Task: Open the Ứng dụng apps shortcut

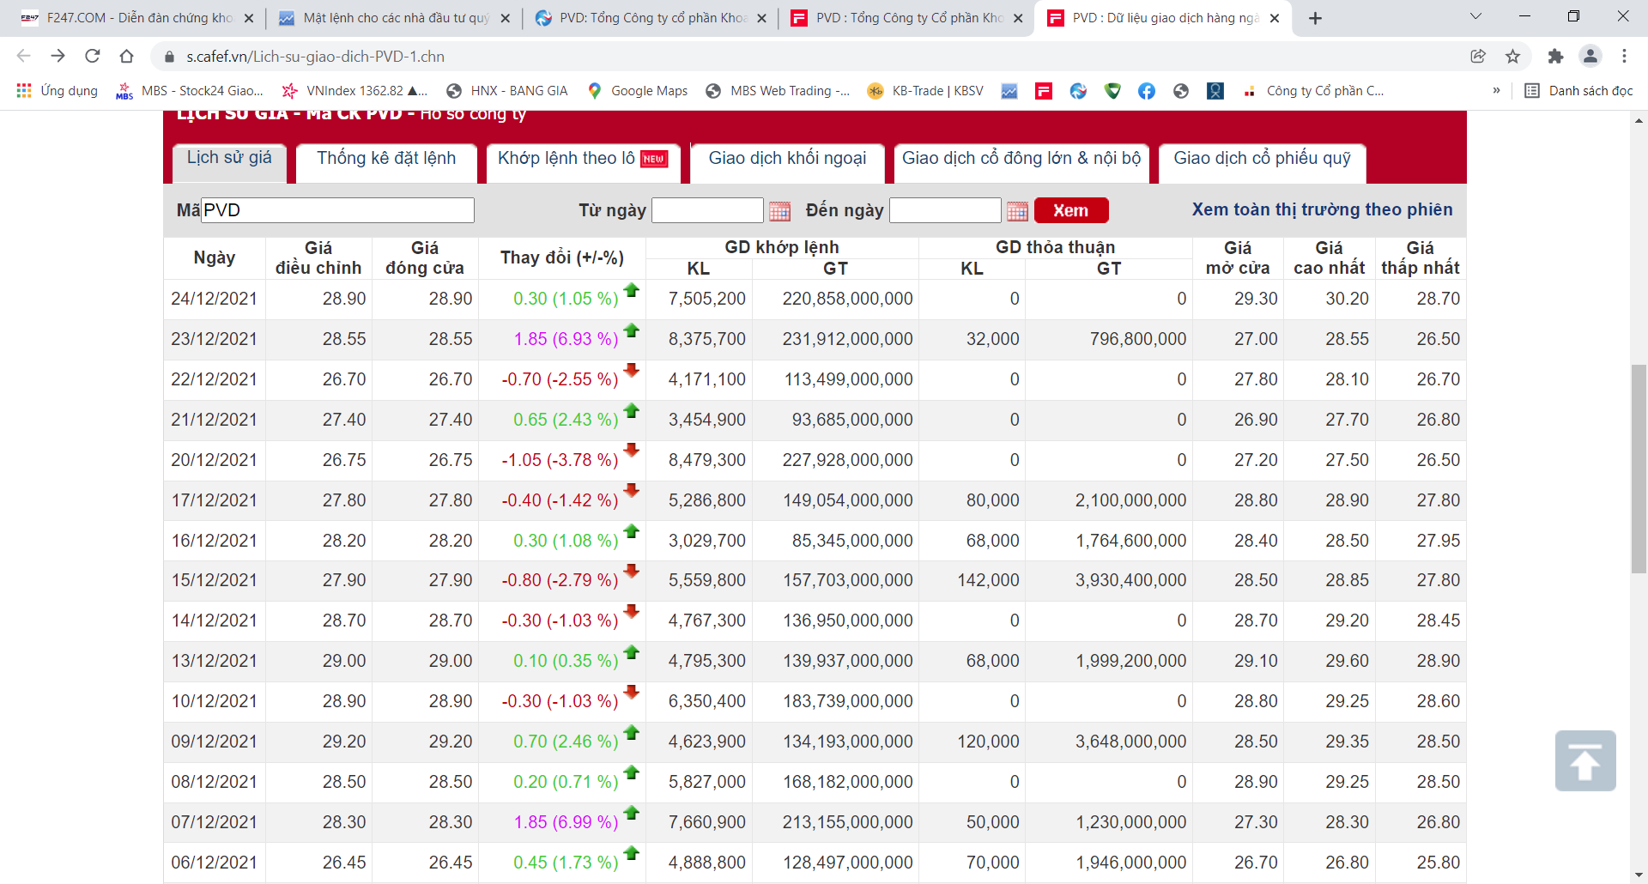Action: pyautogui.click(x=57, y=91)
